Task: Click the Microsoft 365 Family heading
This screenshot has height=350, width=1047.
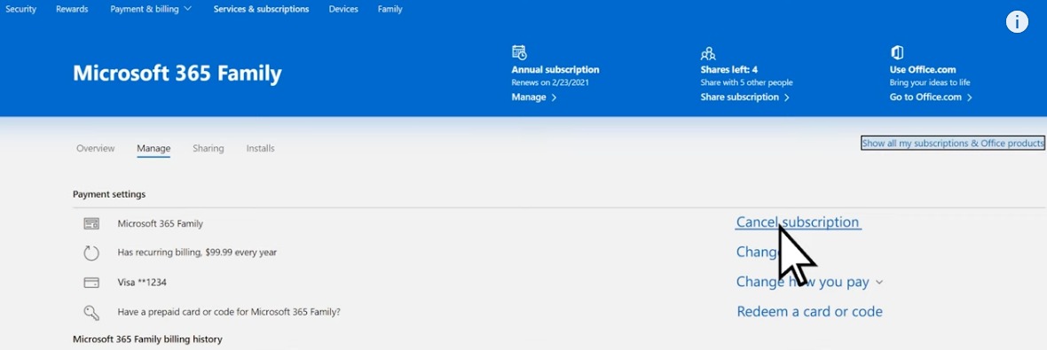Action: pyautogui.click(x=177, y=74)
